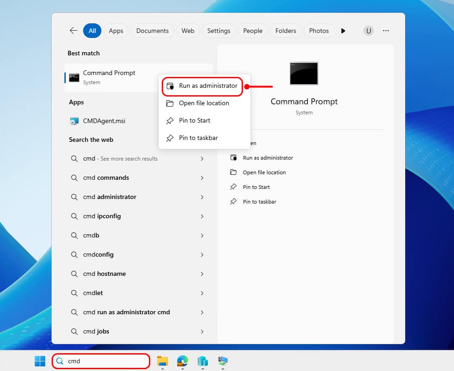Click the Command Prompt icon in Best match
This screenshot has height=371, width=454.
74,77
